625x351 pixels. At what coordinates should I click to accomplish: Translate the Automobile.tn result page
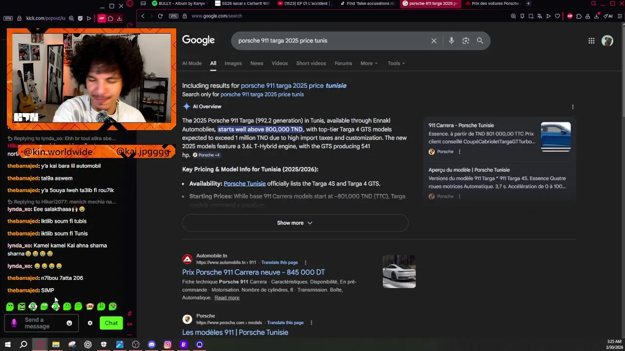point(279,263)
